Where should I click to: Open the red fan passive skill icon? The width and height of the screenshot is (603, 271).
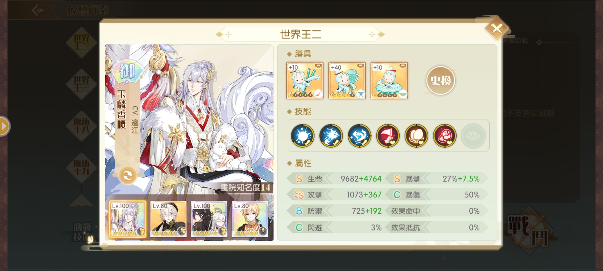[388, 136]
